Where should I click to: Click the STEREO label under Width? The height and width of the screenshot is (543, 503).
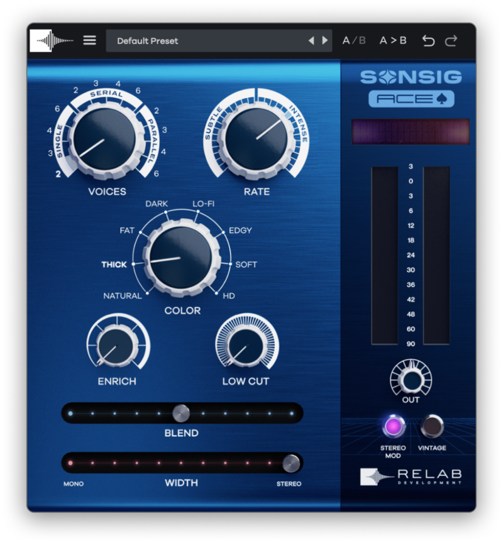pos(289,484)
